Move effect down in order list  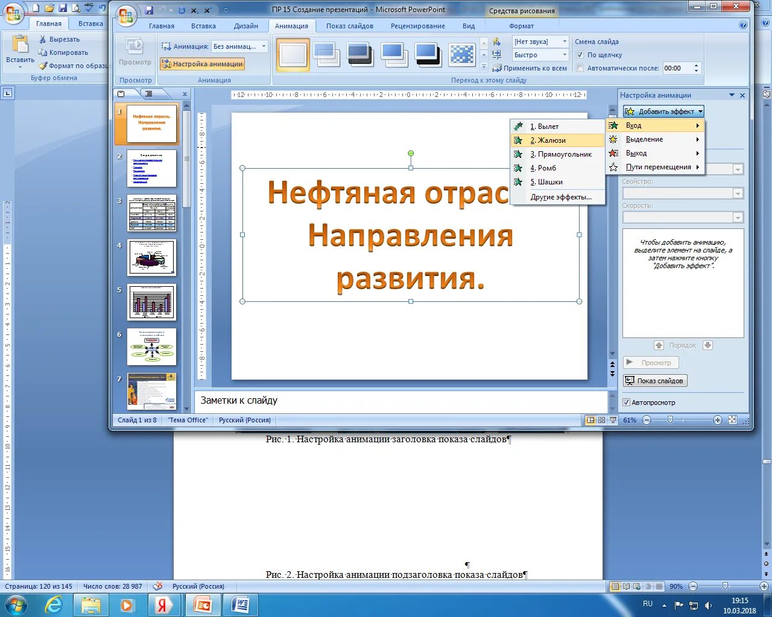[x=708, y=345]
